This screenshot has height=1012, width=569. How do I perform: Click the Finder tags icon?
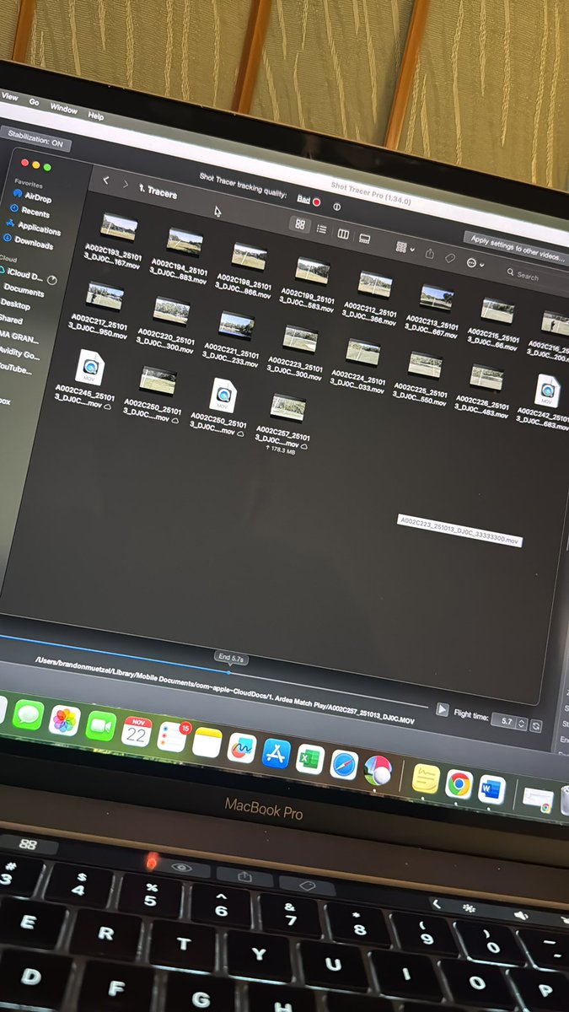451,258
